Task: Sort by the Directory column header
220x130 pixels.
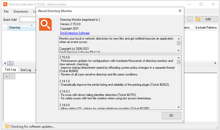Action: click(x=22, y=28)
